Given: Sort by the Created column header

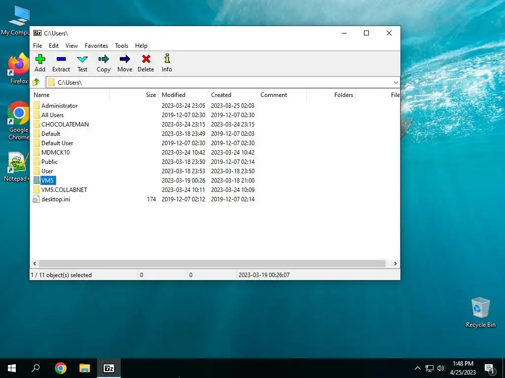Looking at the screenshot, I should click(x=233, y=95).
